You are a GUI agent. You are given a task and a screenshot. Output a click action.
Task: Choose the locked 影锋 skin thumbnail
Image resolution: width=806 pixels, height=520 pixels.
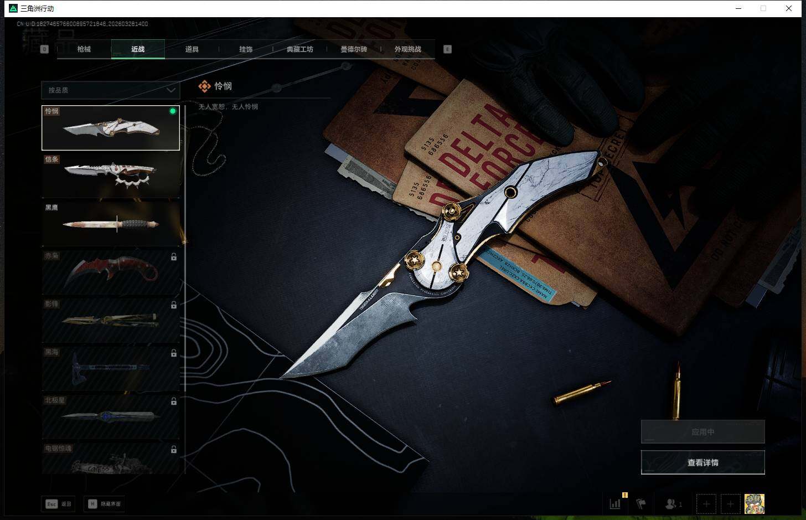(111, 320)
